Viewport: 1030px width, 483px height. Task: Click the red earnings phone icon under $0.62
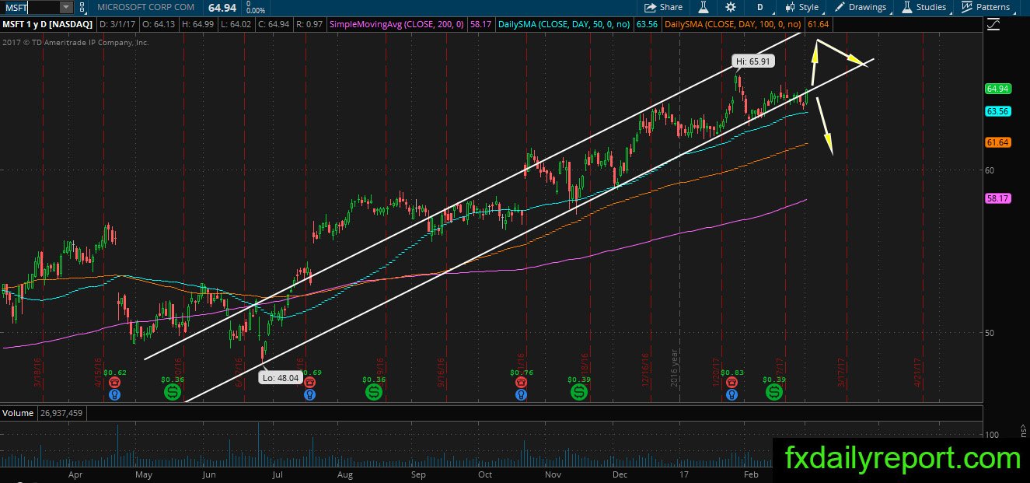pos(115,383)
